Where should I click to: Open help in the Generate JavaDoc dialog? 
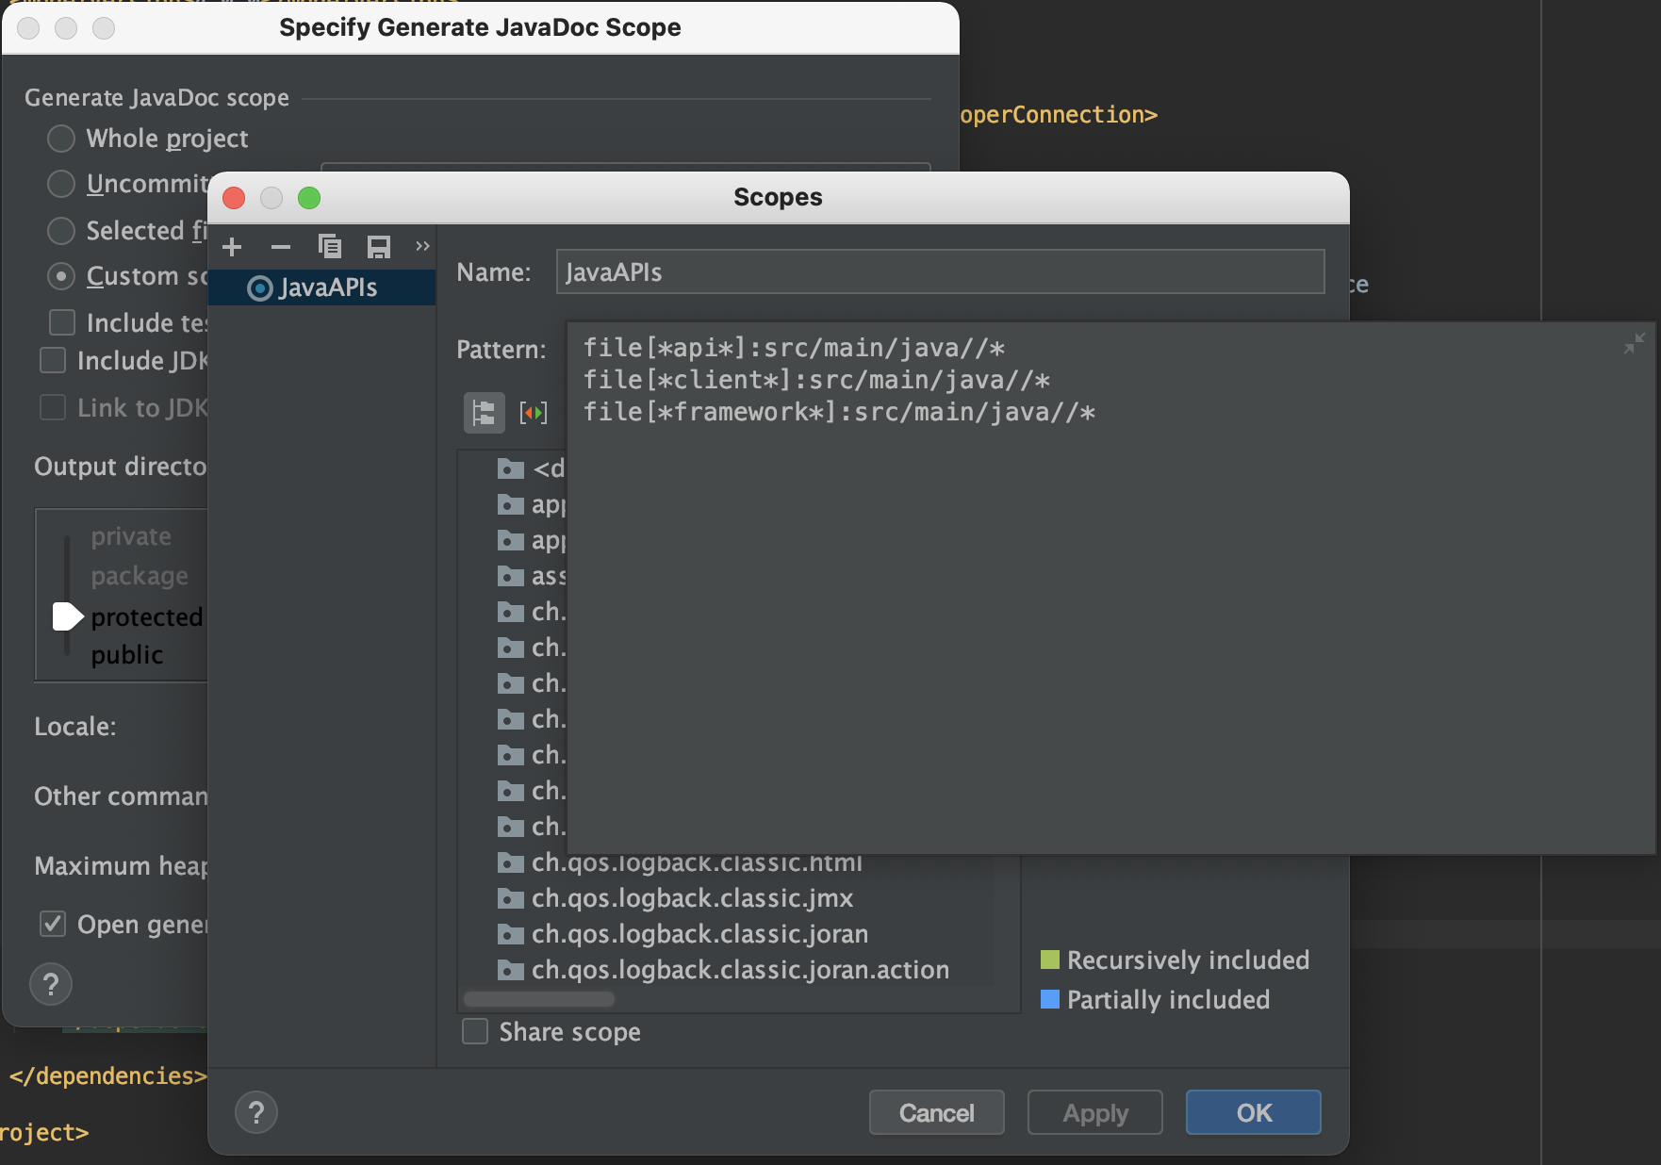[50, 984]
